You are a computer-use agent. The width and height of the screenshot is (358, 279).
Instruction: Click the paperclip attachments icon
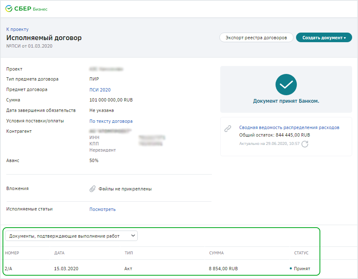tap(93, 189)
